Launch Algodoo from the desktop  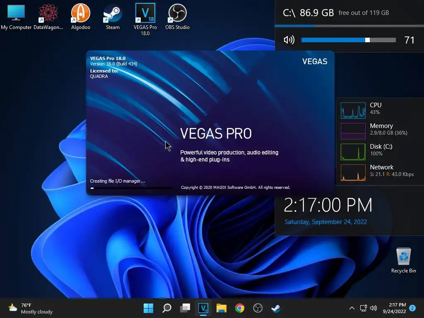click(x=81, y=17)
